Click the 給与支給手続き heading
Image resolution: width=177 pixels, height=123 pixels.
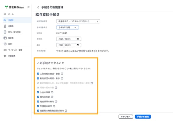tap(47, 14)
